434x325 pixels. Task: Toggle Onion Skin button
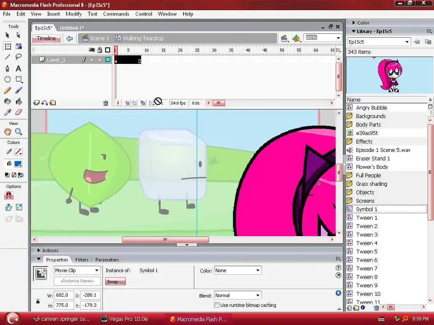[127, 103]
